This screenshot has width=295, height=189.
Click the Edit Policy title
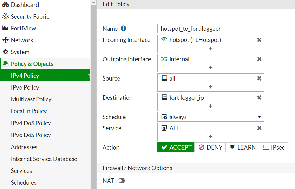tap(116, 4)
